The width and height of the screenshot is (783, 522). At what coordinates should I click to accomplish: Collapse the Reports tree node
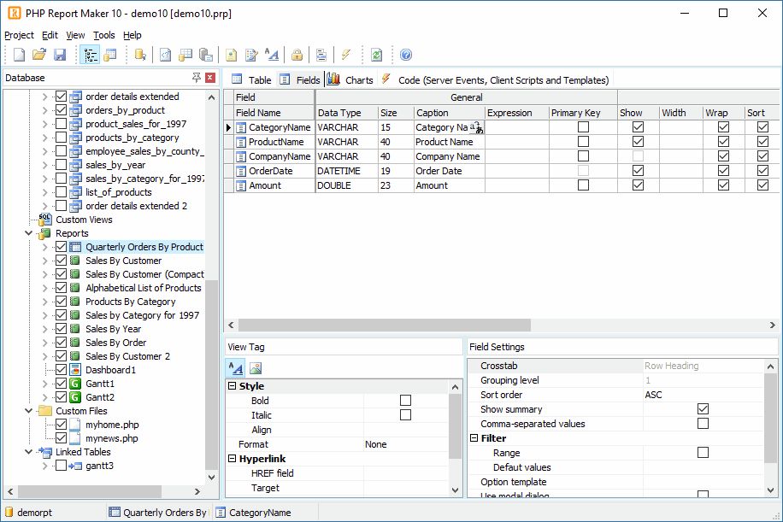29,233
